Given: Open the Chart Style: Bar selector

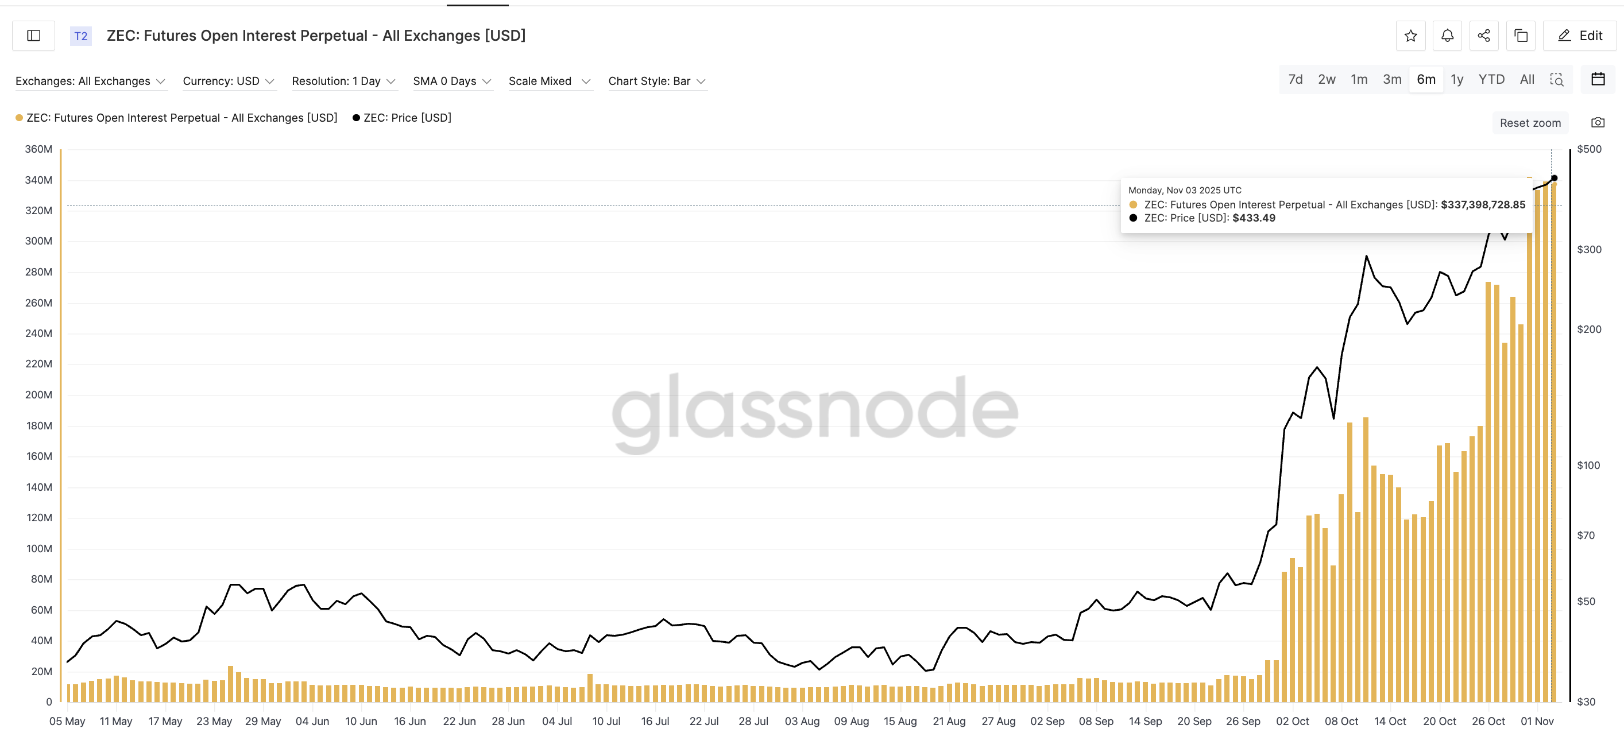Looking at the screenshot, I should click(x=657, y=81).
